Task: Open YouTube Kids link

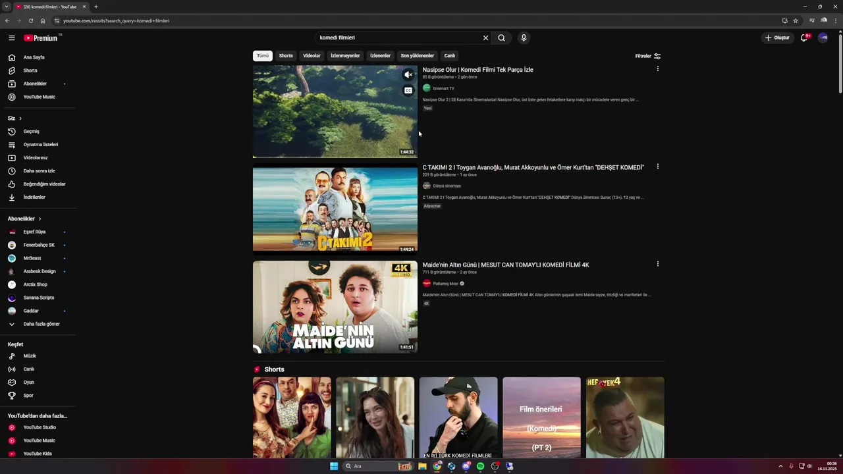Action: tap(38, 454)
